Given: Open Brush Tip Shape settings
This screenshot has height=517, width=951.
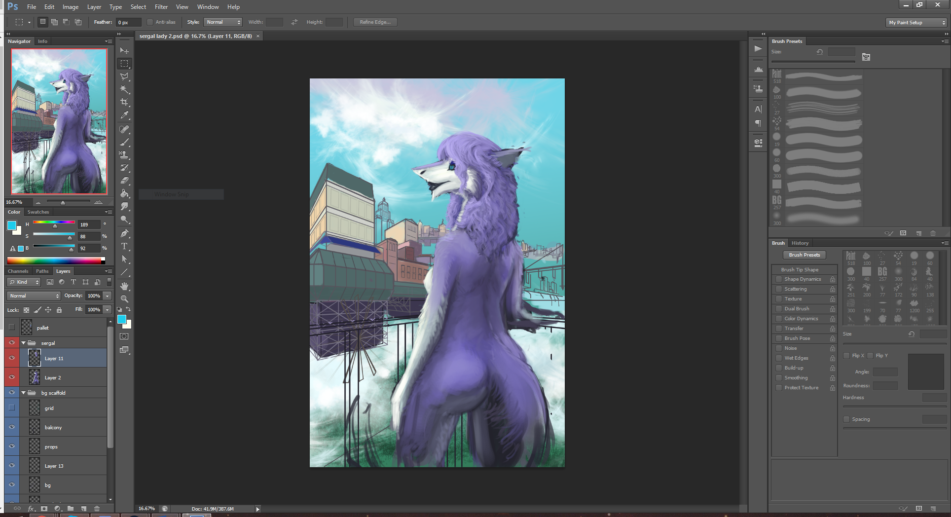Looking at the screenshot, I should (x=800, y=269).
